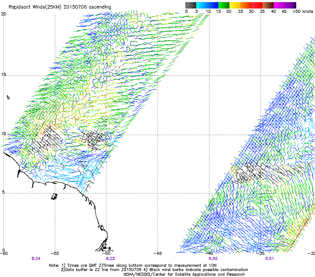
Task: Click the 6:50 swath time label
Action: [x=213, y=259]
